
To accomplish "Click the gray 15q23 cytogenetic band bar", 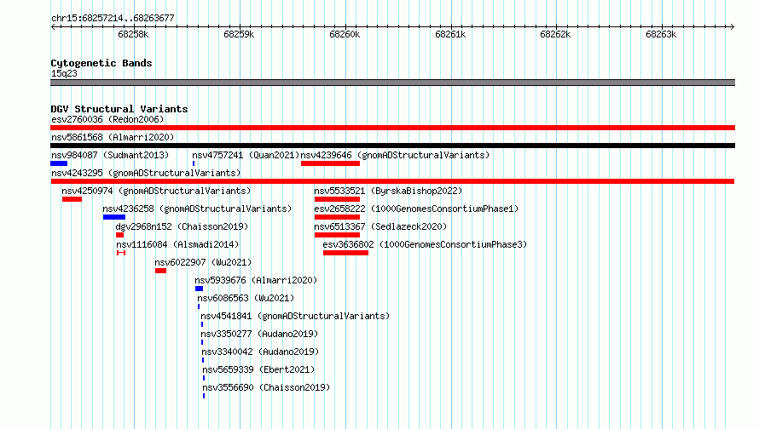I will coord(392,83).
